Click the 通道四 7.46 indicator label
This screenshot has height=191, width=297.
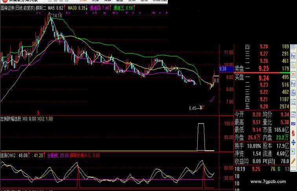click(x=99, y=8)
